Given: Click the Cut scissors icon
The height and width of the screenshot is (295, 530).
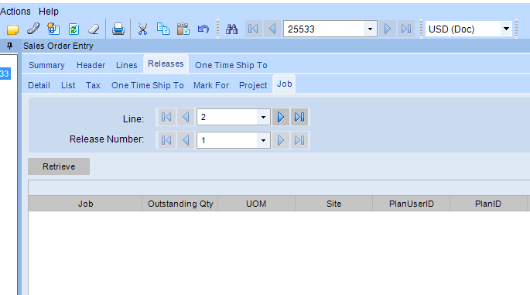Looking at the screenshot, I should (142, 29).
